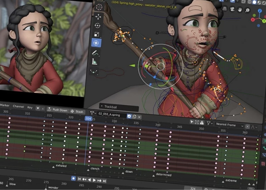Select the Annotate tool
266x190 pixels.
[95, 53]
